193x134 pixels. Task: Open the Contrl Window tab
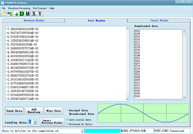pyautogui.click(x=159, y=21)
